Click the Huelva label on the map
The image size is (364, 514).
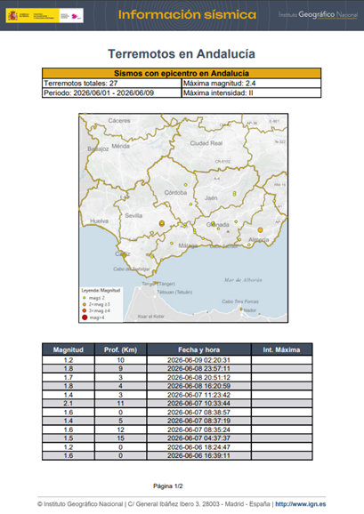pos(99,221)
